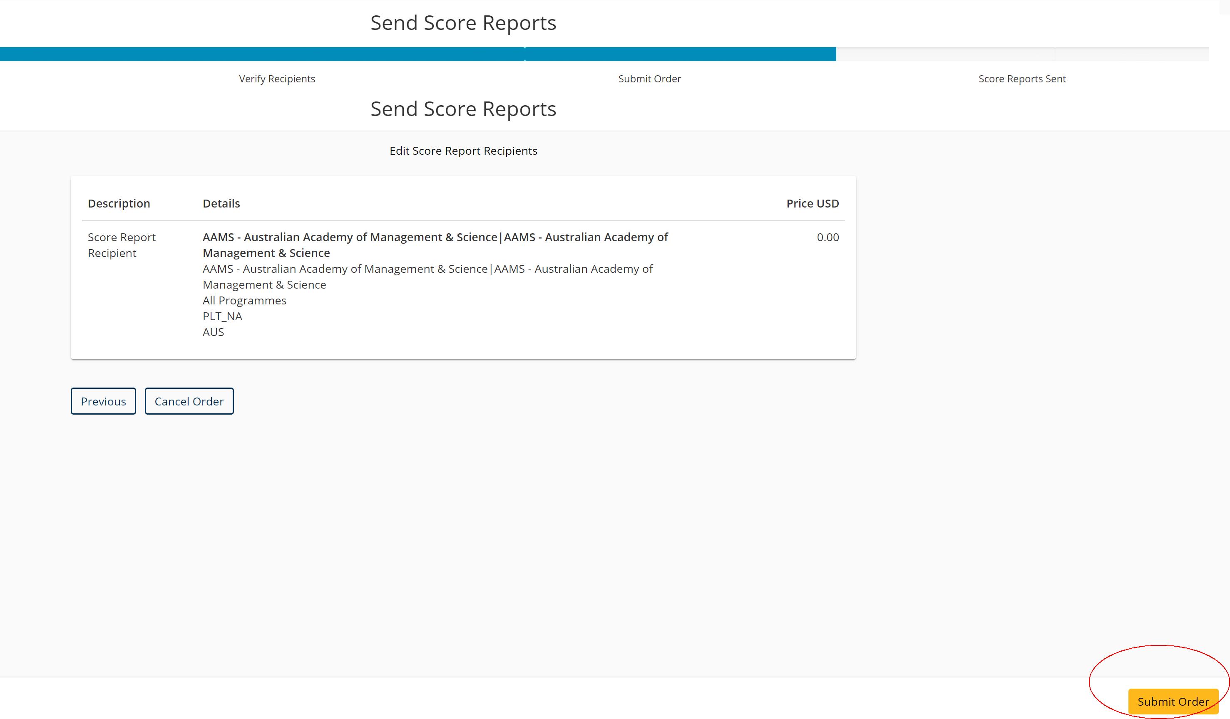Image resolution: width=1230 pixels, height=719 pixels.
Task: Click the bold AAMS recipient name
Action: [435, 245]
